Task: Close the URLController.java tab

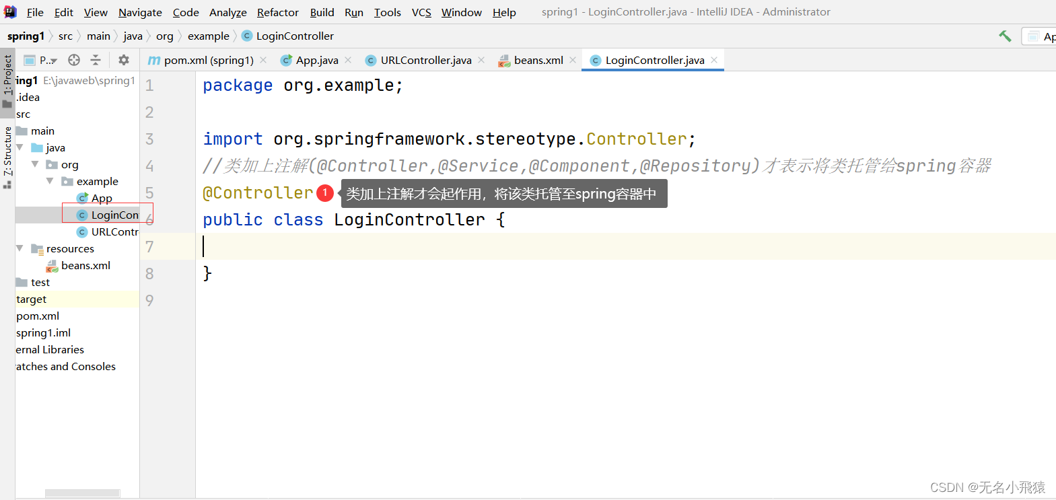Action: pyautogui.click(x=481, y=60)
